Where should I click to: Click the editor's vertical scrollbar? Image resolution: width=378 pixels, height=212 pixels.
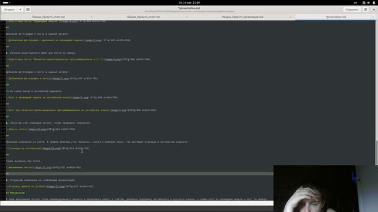click(377, 153)
